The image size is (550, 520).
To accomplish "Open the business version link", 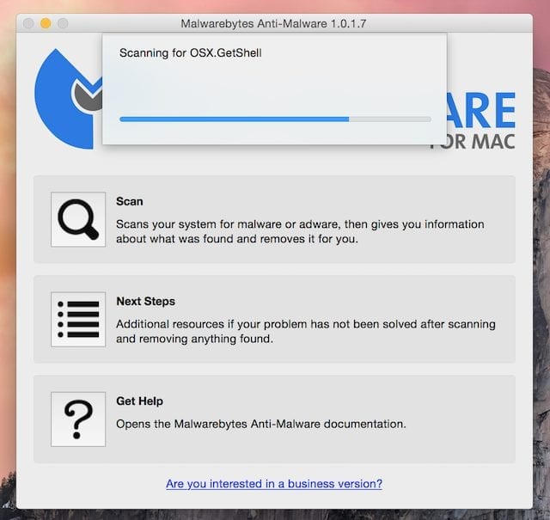I will 274,484.
